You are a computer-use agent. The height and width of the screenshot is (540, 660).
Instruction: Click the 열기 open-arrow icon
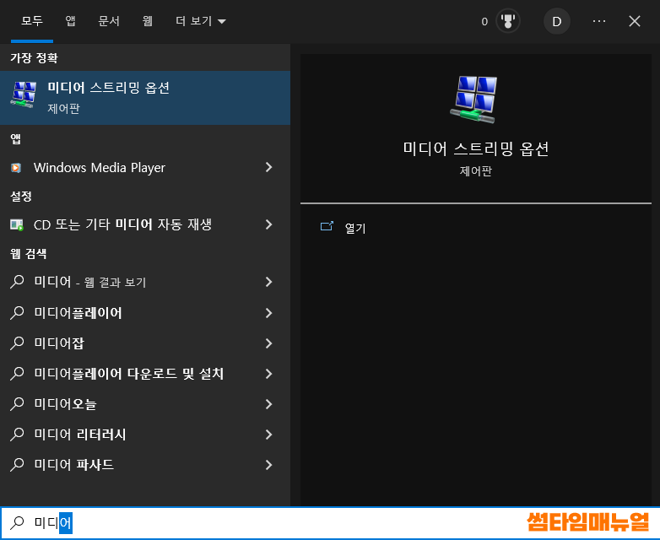pos(327,226)
